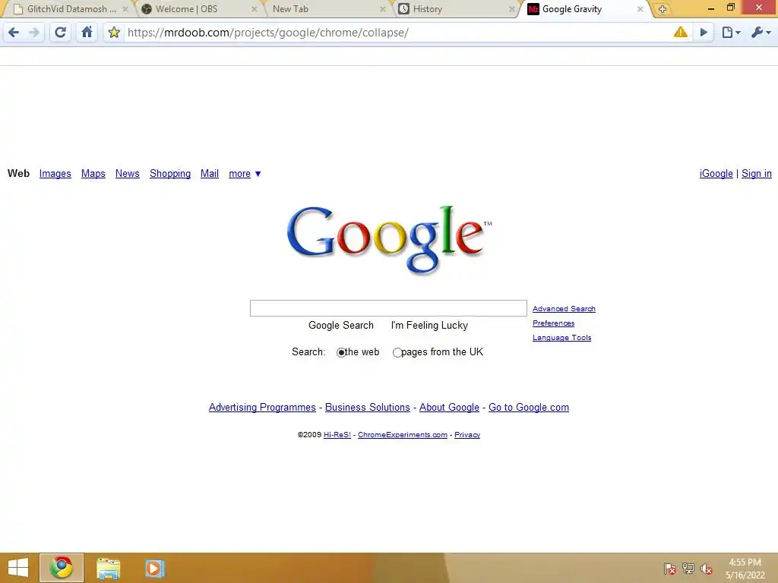
Task: Close the Google Gravity tab
Action: [x=640, y=9]
